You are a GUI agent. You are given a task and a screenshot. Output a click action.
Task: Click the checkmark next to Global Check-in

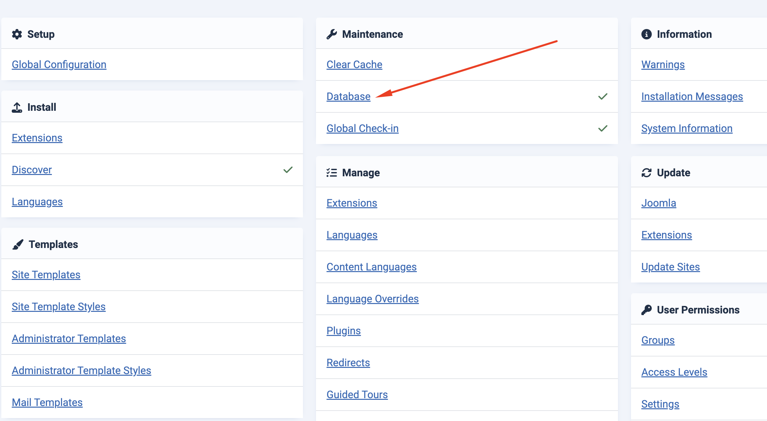coord(603,128)
